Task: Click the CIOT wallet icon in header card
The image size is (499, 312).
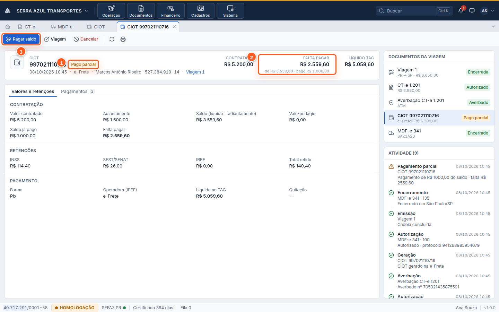Action: point(17,63)
